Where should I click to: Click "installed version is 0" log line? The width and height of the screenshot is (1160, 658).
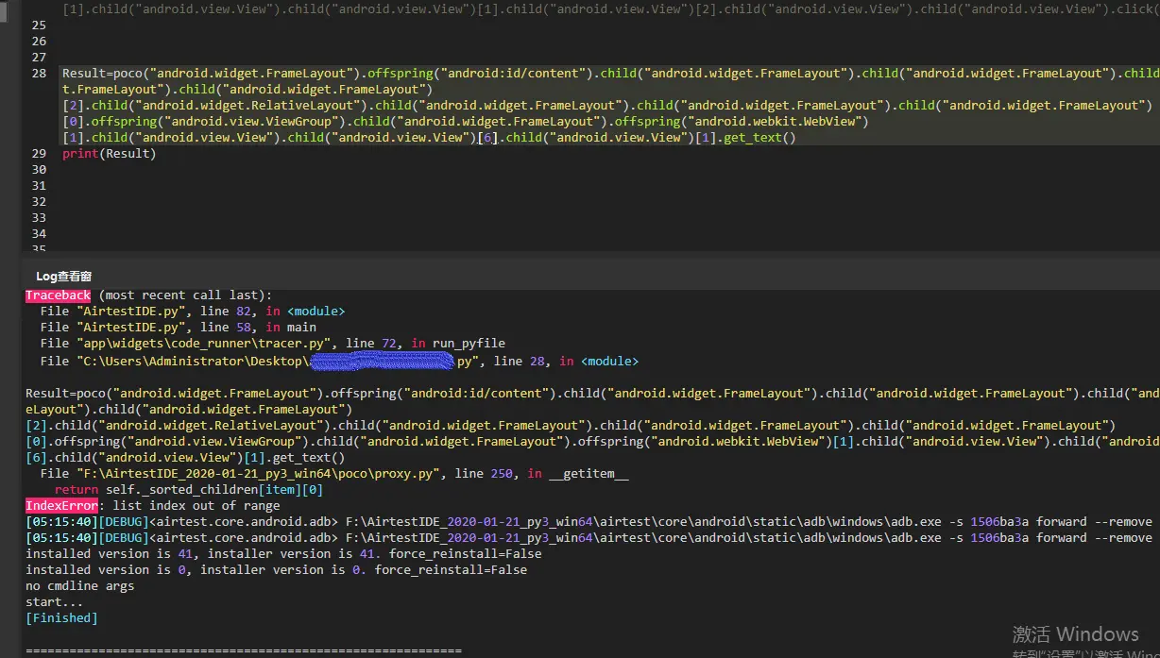pyautogui.click(x=276, y=570)
